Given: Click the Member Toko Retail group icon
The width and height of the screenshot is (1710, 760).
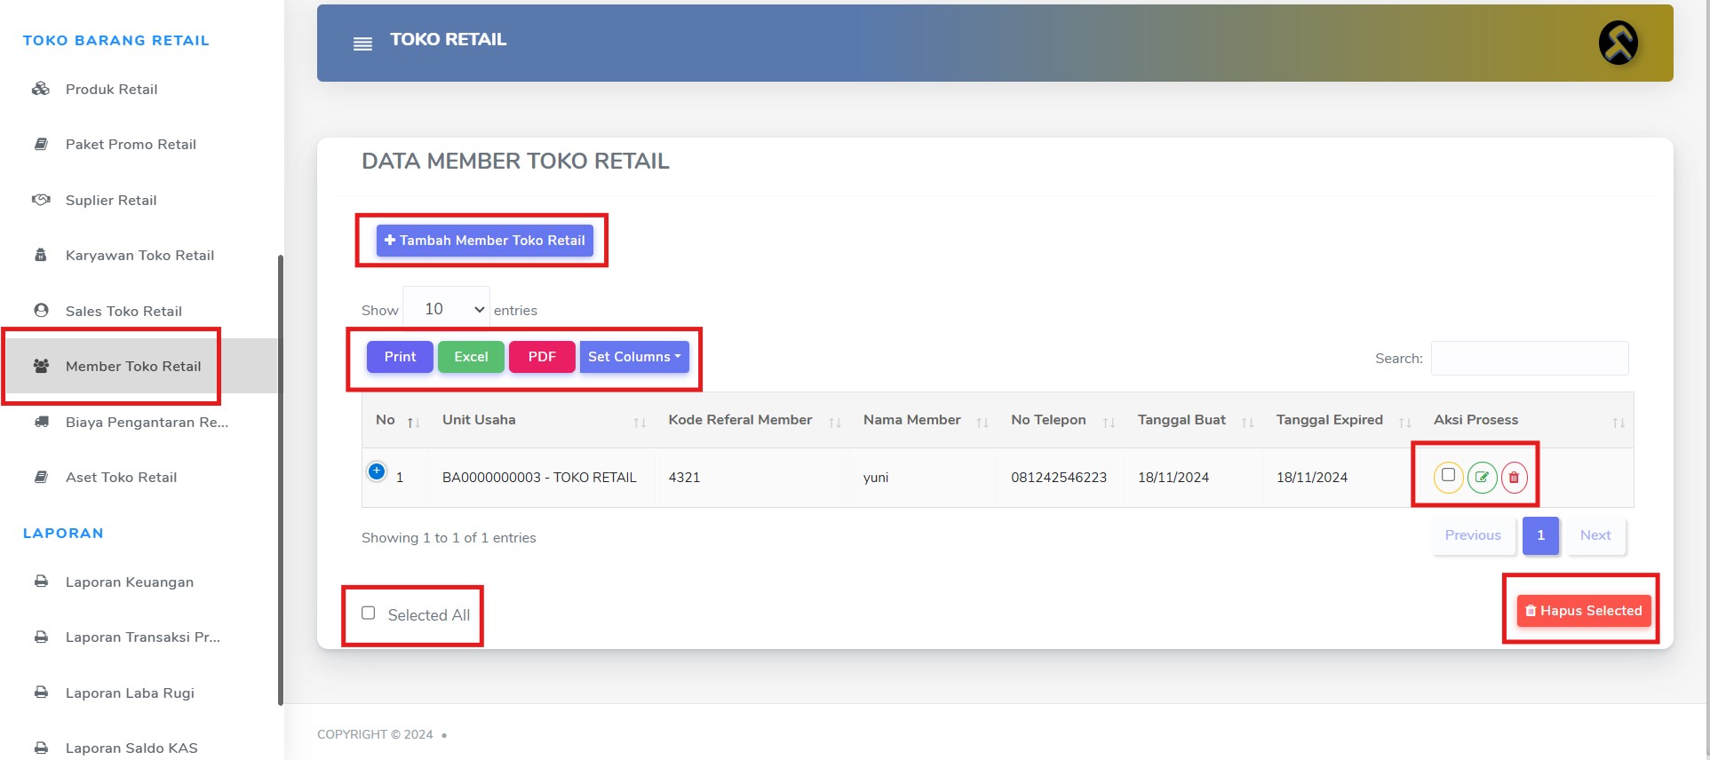Looking at the screenshot, I should [x=41, y=366].
